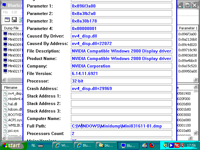Open the File menu
The image size is (200, 150).
5,12
